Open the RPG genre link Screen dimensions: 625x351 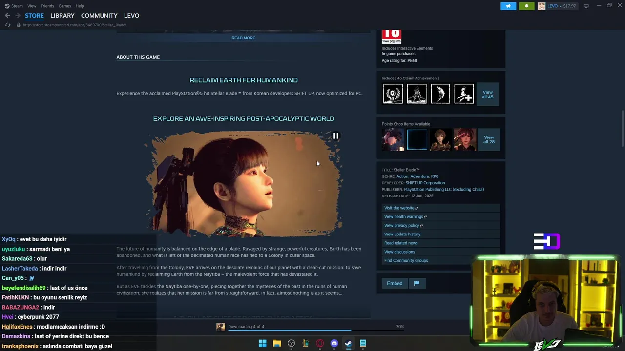435,176
